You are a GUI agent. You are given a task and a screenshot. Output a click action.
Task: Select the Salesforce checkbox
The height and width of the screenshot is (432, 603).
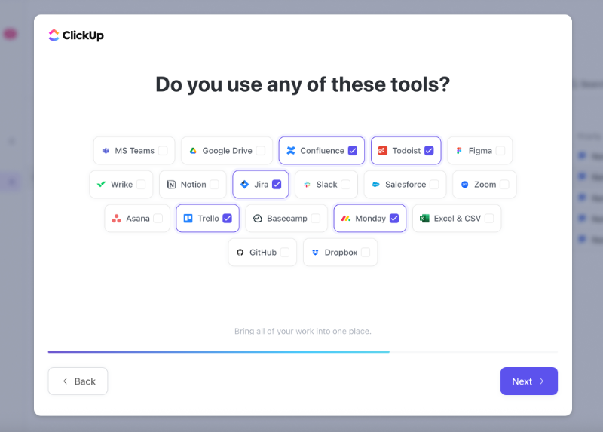pos(435,185)
